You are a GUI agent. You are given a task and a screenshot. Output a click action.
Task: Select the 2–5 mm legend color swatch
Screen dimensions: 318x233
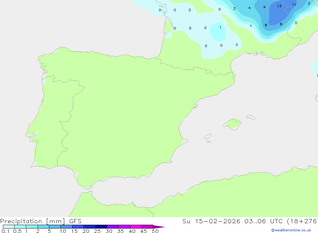coord(43,227)
